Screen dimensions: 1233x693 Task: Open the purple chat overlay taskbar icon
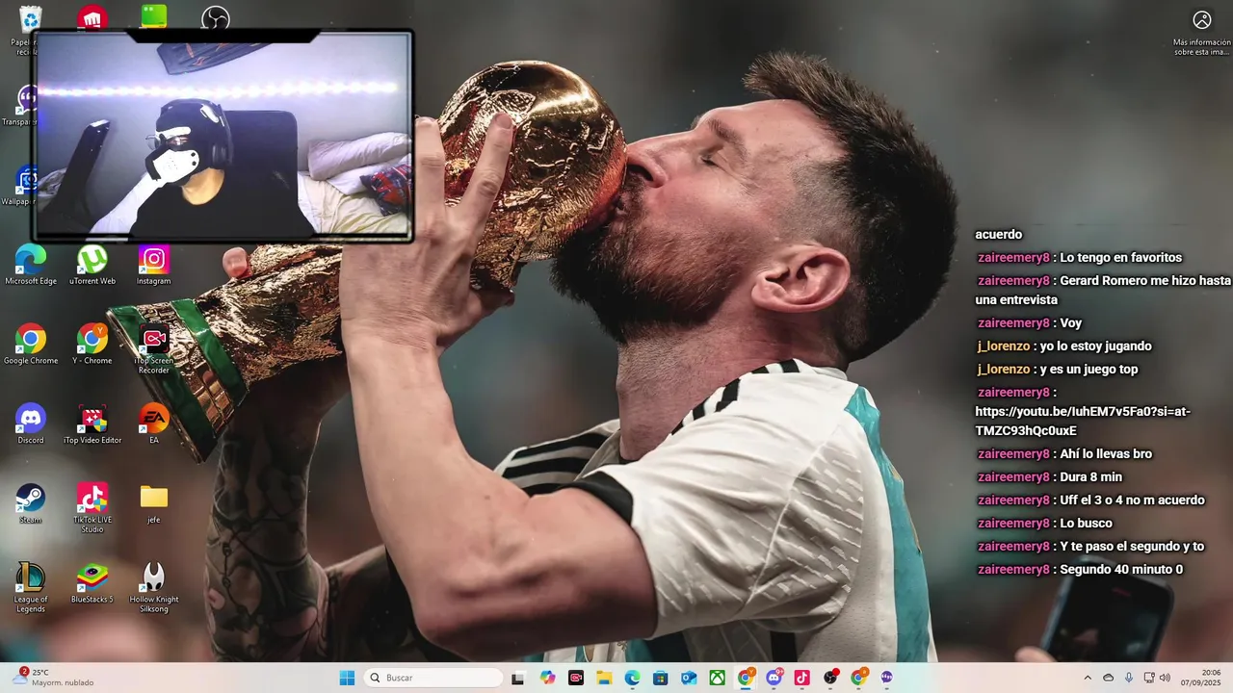click(x=886, y=678)
